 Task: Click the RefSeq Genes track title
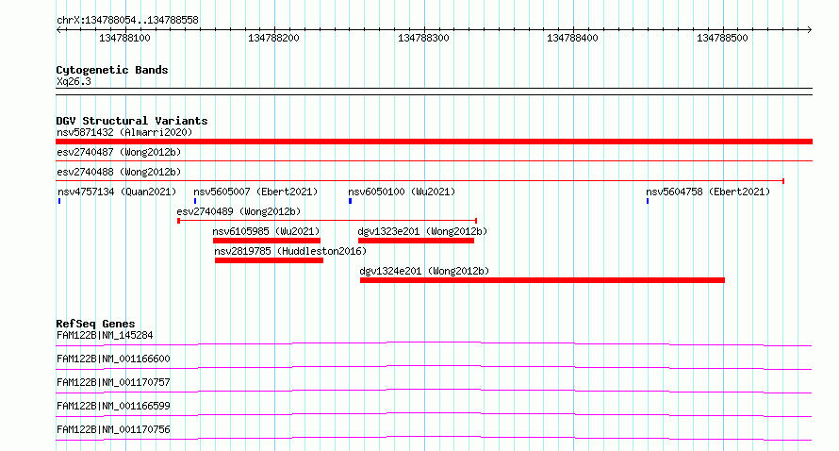point(95,324)
